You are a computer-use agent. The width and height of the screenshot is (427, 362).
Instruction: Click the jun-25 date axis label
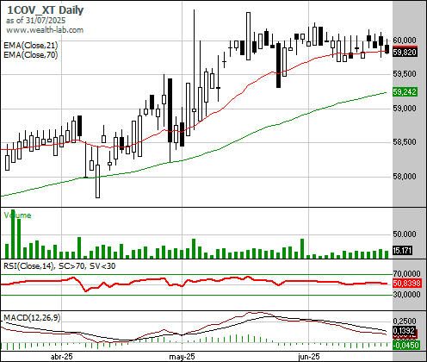coord(309,357)
